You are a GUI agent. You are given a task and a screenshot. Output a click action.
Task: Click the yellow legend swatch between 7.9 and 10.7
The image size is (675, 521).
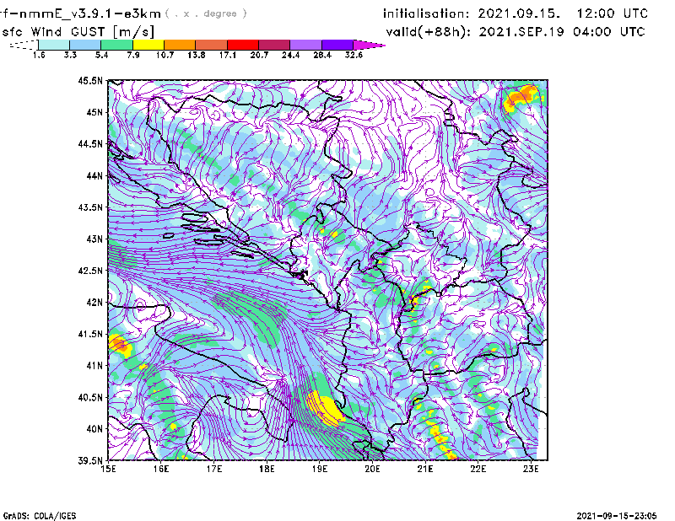tap(148, 45)
